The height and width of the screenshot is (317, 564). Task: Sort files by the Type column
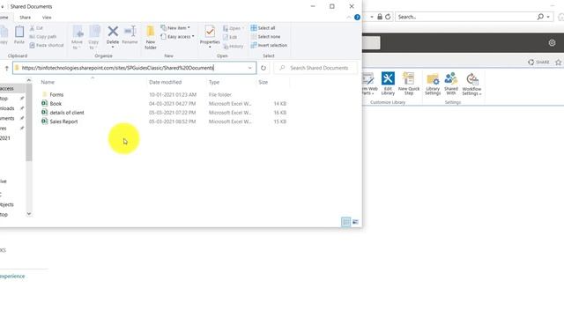point(214,82)
